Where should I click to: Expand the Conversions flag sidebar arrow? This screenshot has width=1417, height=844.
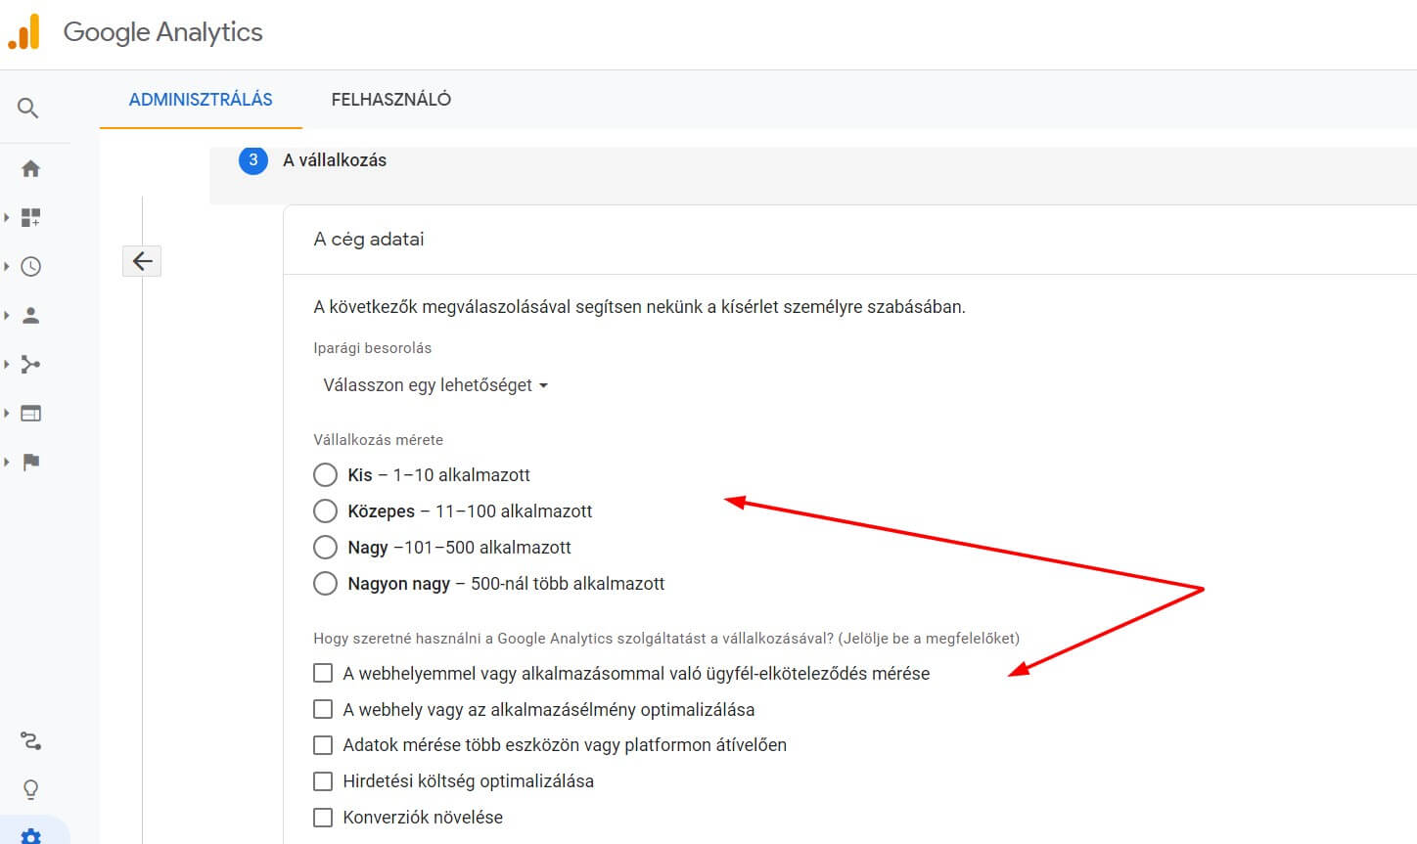pos(6,462)
